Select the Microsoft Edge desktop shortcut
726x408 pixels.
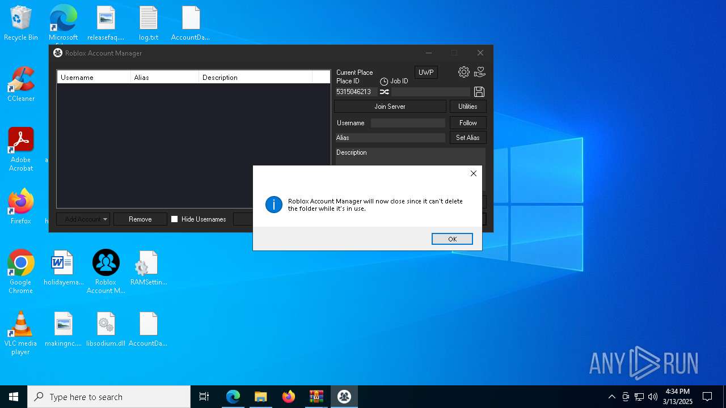(64, 23)
